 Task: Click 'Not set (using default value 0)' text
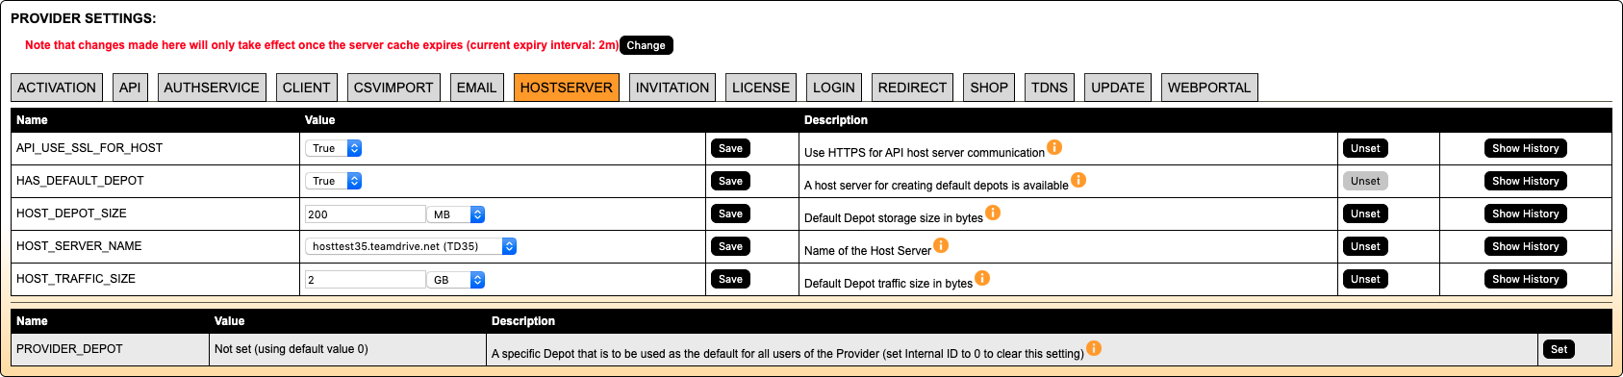tap(292, 349)
